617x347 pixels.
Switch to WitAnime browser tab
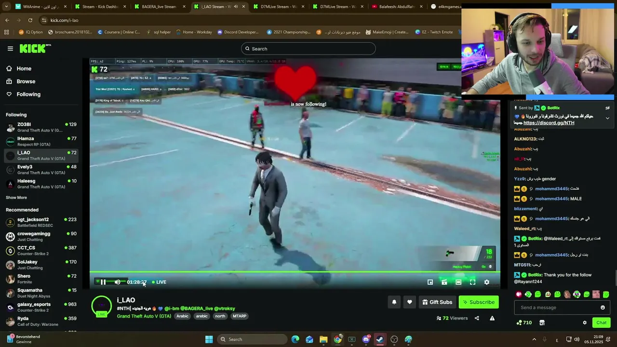pyautogui.click(x=40, y=7)
